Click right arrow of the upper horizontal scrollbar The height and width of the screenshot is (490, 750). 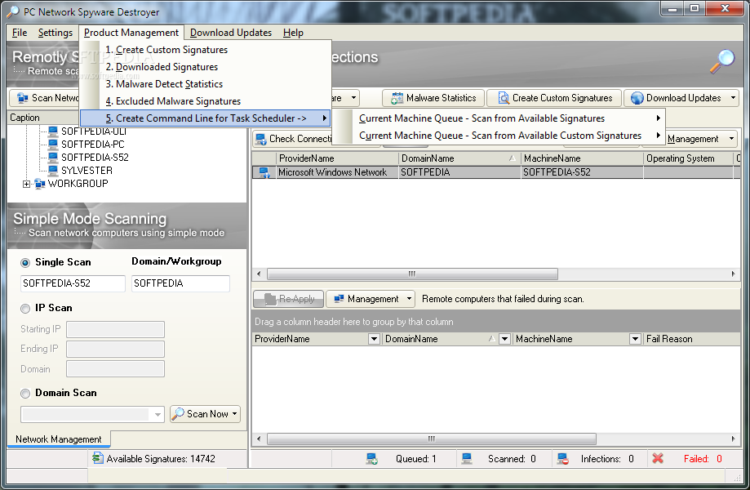coord(733,274)
